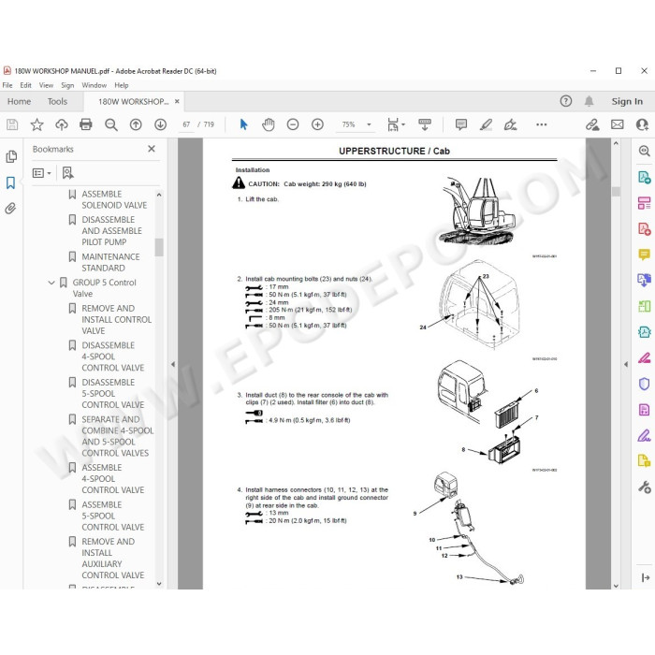Open the Export PDF tool in right pane
The height and width of the screenshot is (655, 655).
point(644,177)
